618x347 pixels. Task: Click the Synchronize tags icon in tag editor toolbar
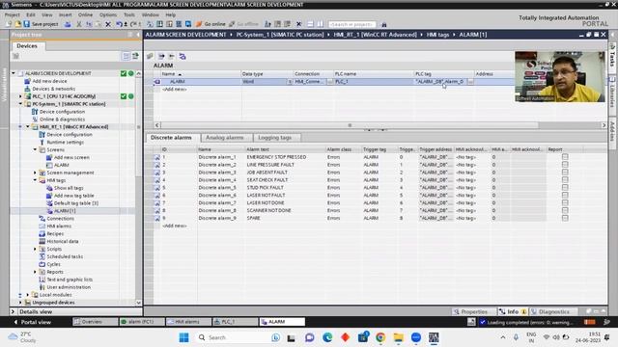(183, 56)
